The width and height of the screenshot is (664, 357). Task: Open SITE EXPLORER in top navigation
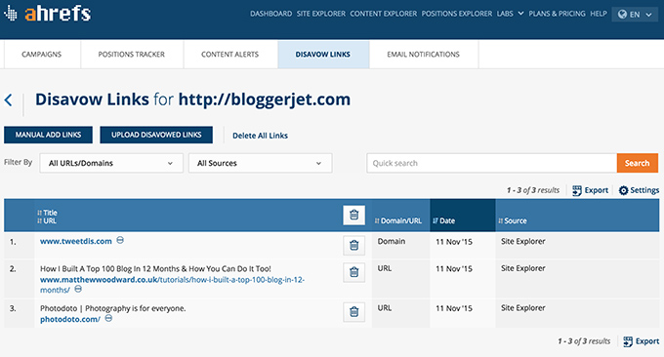click(321, 14)
